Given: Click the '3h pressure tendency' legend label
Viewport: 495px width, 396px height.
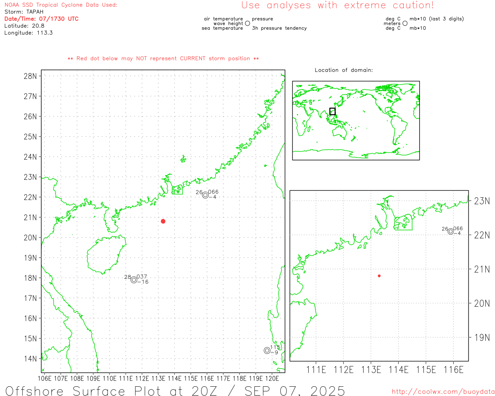Looking at the screenshot, I should tap(280, 28).
